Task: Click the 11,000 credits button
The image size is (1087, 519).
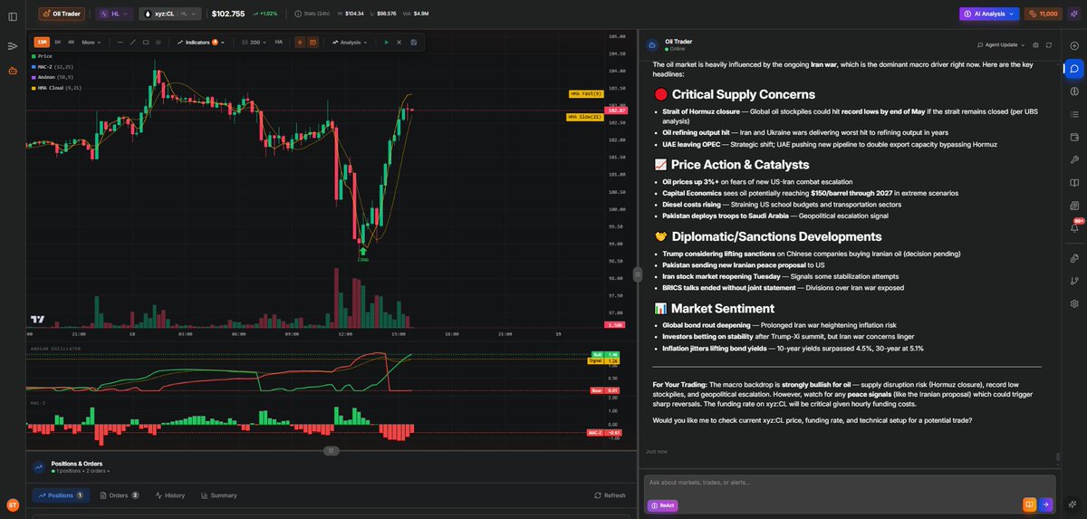Action: coord(1044,14)
